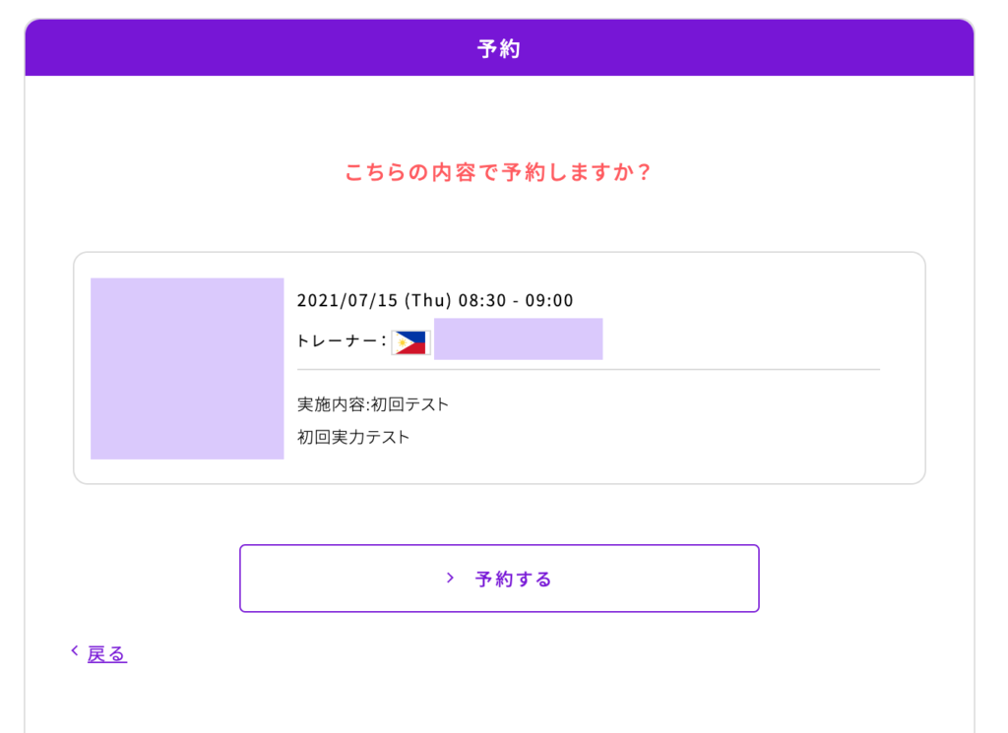Click the Philippines flag icon
Screen dimensions: 1008x733
410,342
